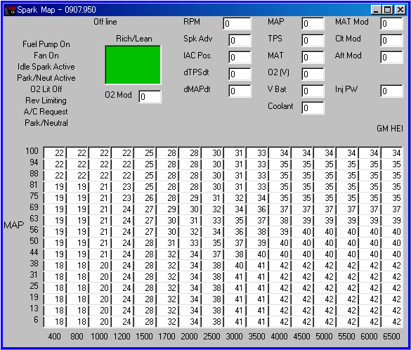The width and height of the screenshot is (411, 350).
Task: Click the MAT Mod value field
Action: click(391, 24)
